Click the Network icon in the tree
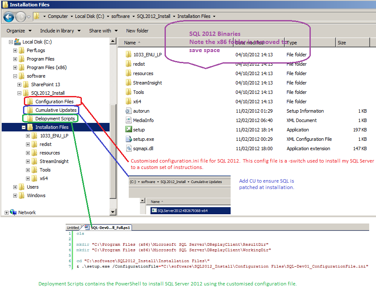This screenshot has width=376, height=294. point(13,212)
